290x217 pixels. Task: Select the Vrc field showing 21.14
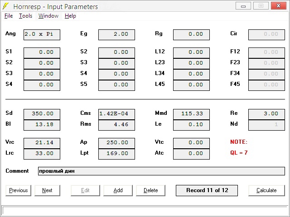[x=42, y=143]
